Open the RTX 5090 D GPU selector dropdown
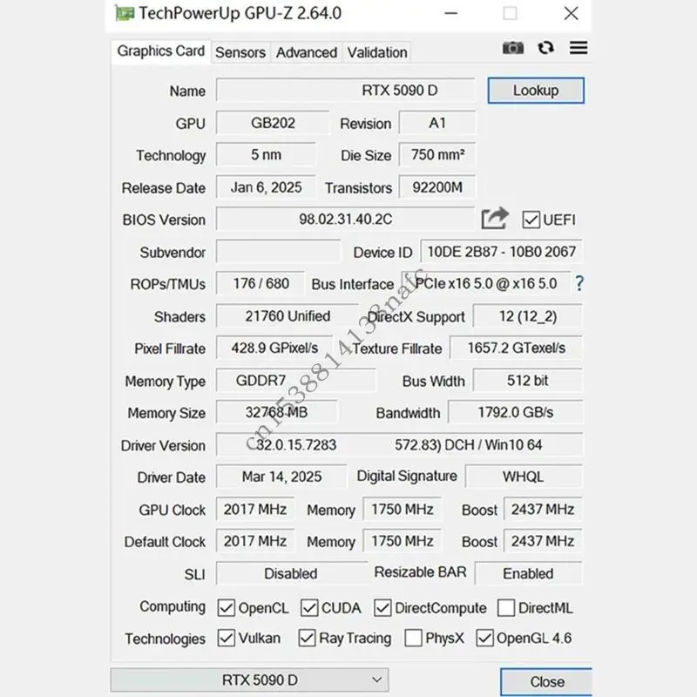697x697 pixels. pyautogui.click(x=249, y=680)
